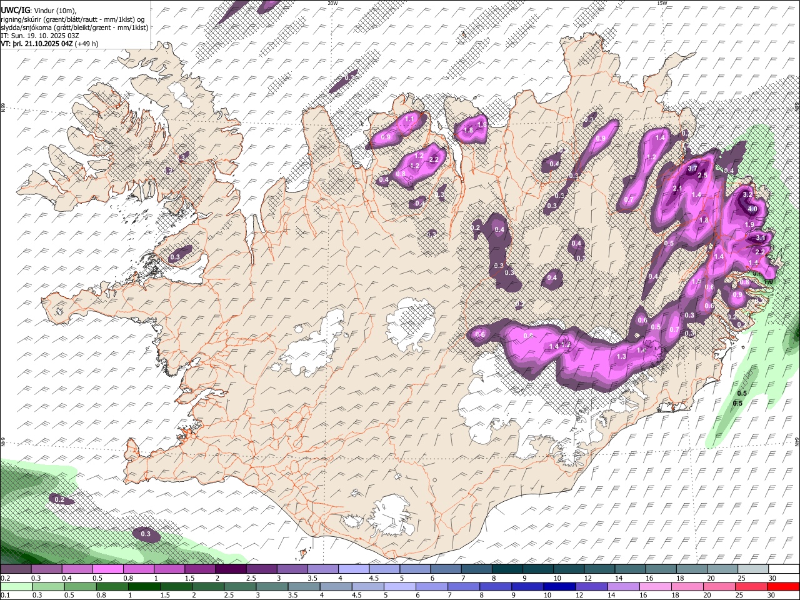Click the IT: Sun. 19. 10. 2025 03Z line

click(x=40, y=36)
